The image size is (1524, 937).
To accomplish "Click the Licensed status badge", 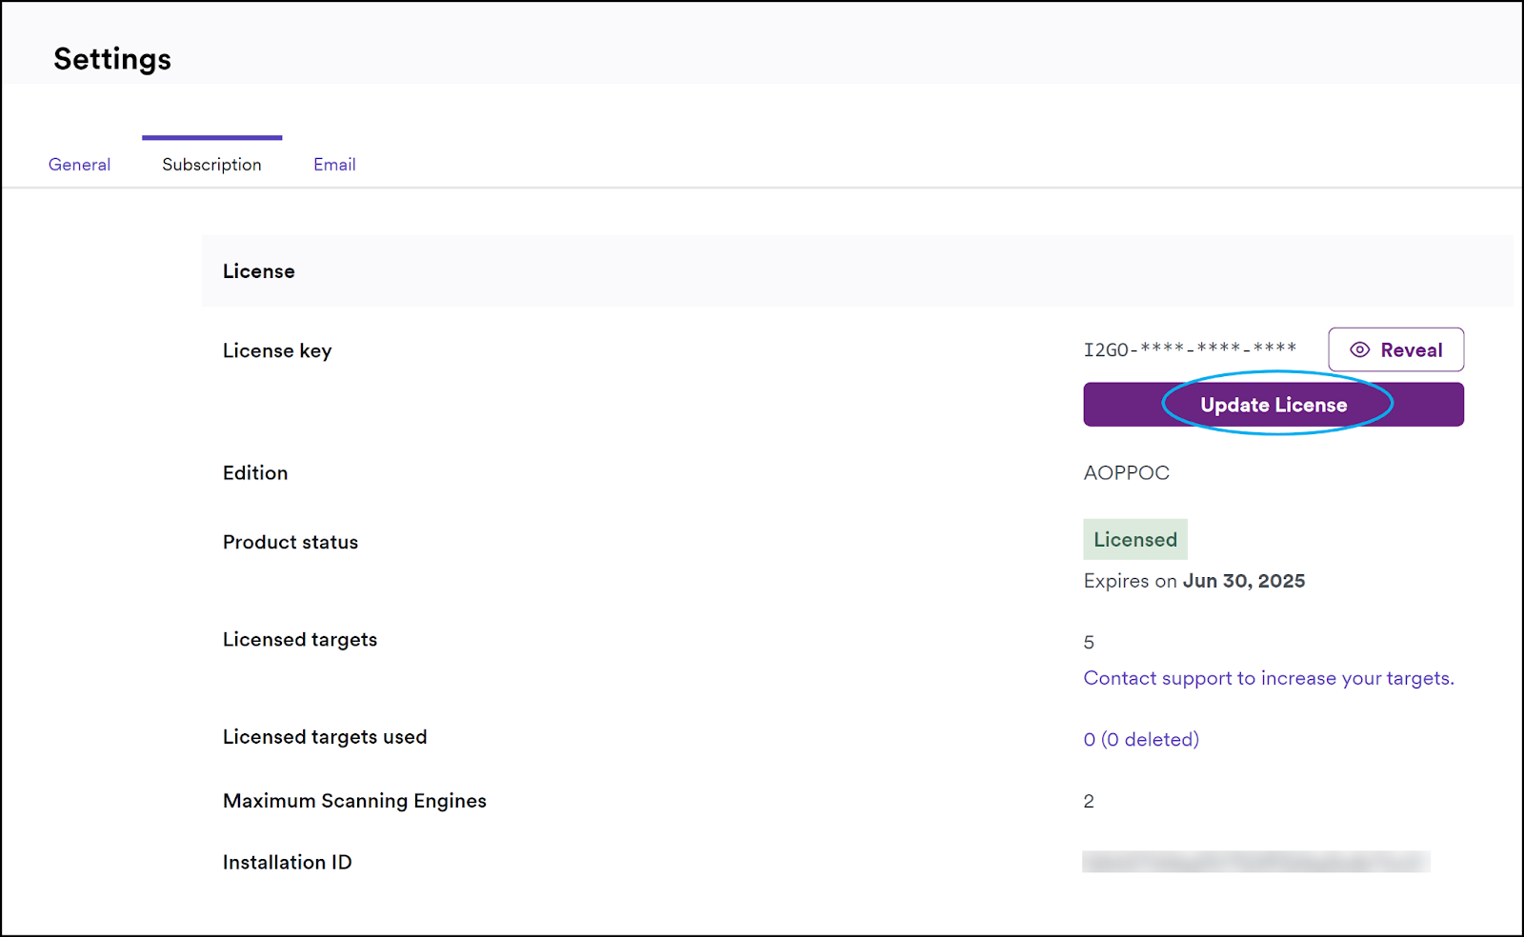I will click(x=1135, y=539).
